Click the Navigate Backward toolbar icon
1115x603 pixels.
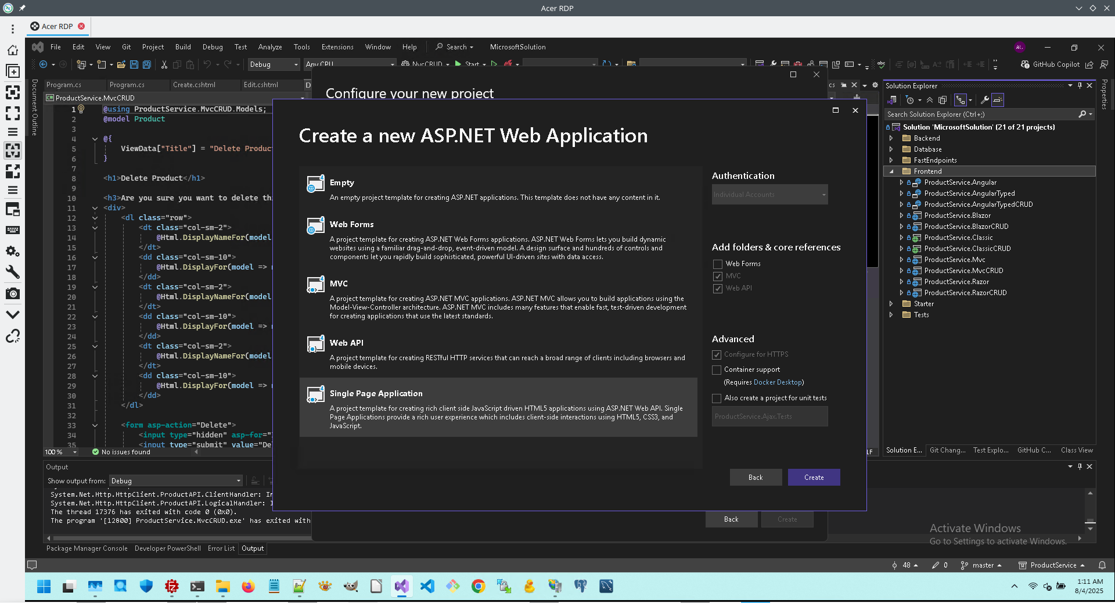coord(44,64)
